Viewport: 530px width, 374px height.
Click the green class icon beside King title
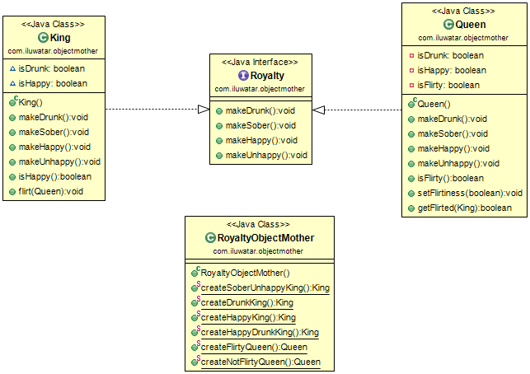[43, 38]
